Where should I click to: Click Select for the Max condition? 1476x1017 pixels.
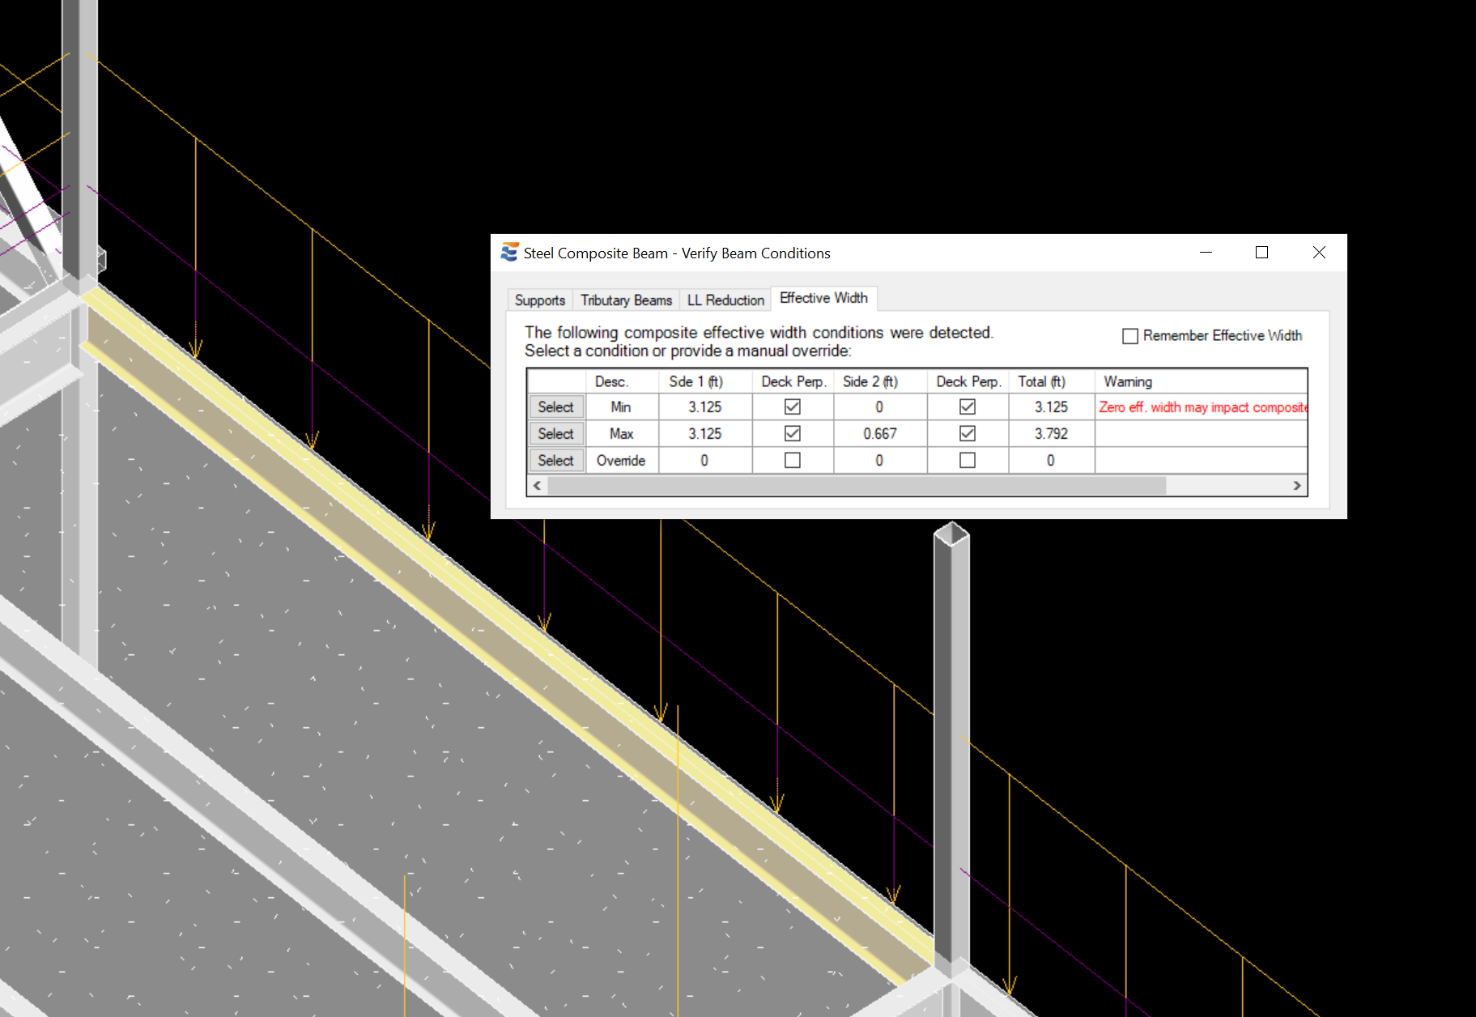(556, 433)
